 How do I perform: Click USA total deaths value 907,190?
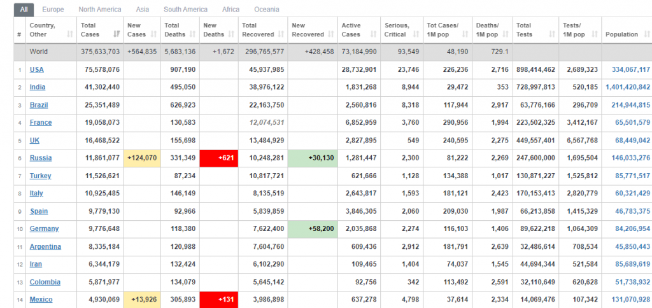(x=183, y=69)
